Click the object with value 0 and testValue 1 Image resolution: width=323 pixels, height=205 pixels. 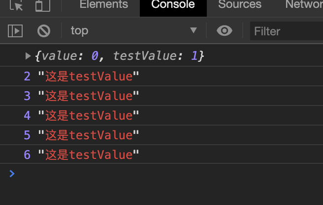pyautogui.click(x=119, y=56)
